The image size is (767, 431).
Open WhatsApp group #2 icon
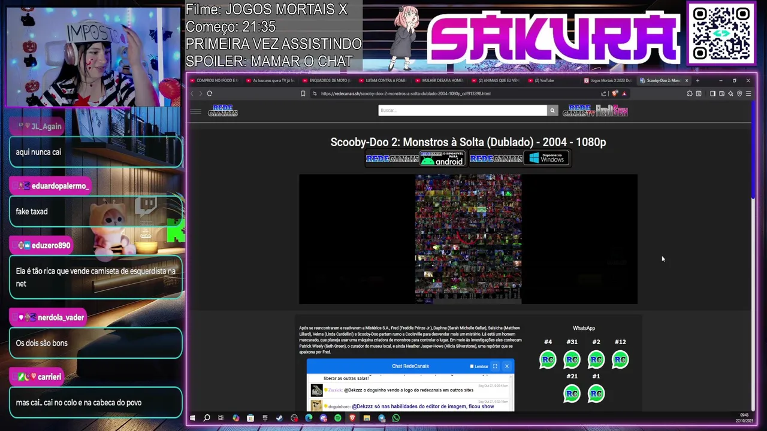click(x=596, y=360)
